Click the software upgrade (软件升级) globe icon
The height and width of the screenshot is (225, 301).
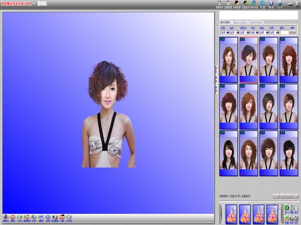tap(254, 4)
